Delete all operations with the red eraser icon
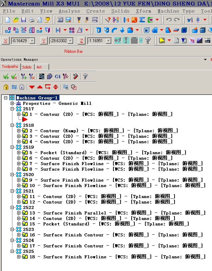Image resolution: width=212 pixels, height=271 pixels. 76,76
